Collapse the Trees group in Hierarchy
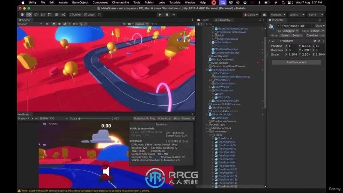This screenshot has width=343, height=193. [x=210, y=135]
